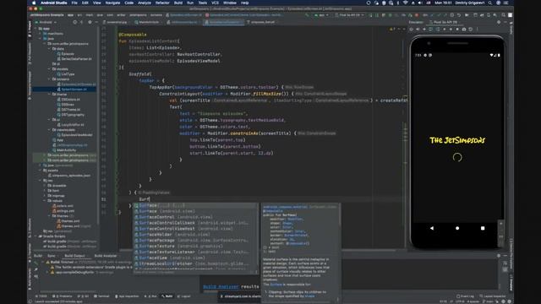Select DSTypography file in project tree
This screenshot has height=304, width=541.
coord(73,115)
